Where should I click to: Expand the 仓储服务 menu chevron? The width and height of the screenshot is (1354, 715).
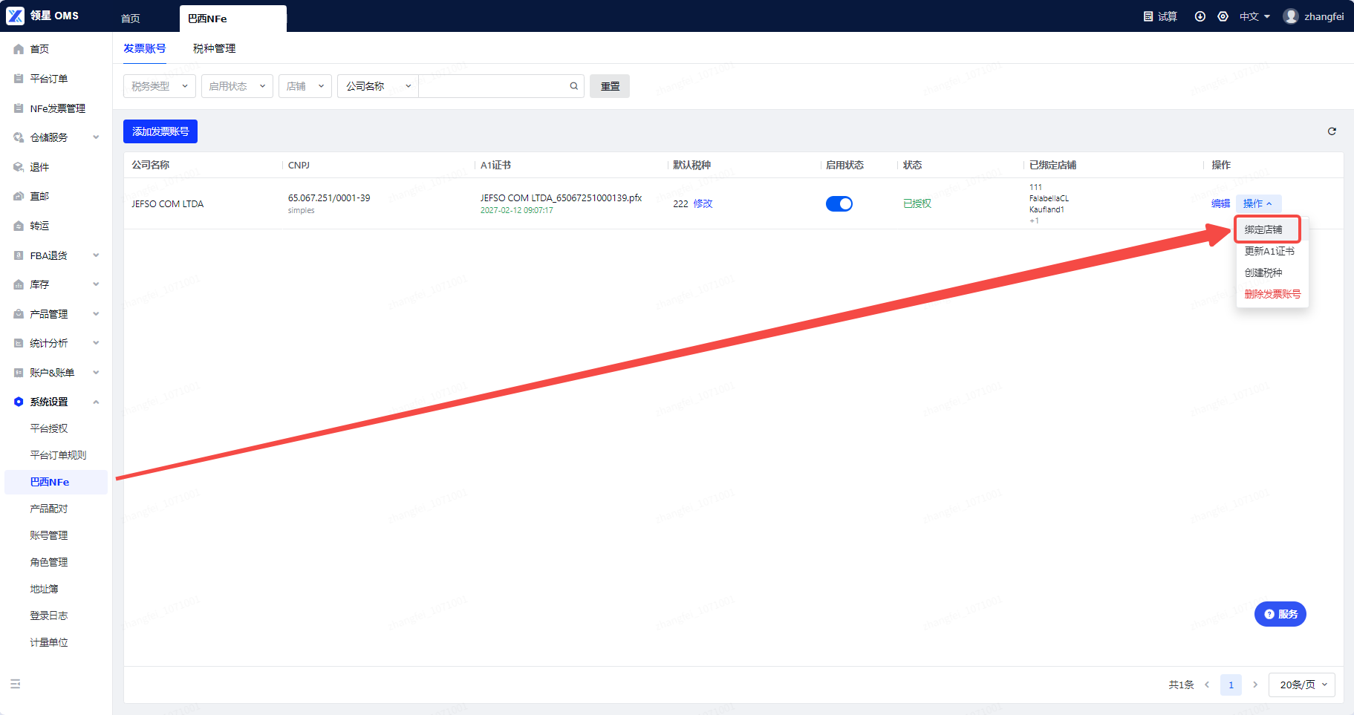coord(96,137)
